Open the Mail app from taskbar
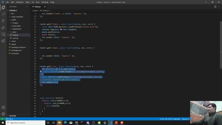This screenshot has width=222, height=125. point(71,123)
